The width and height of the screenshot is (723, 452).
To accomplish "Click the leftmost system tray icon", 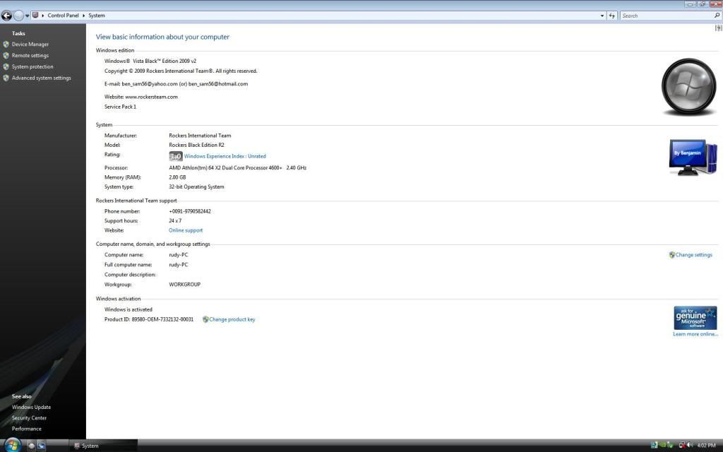I will pyautogui.click(x=654, y=445).
